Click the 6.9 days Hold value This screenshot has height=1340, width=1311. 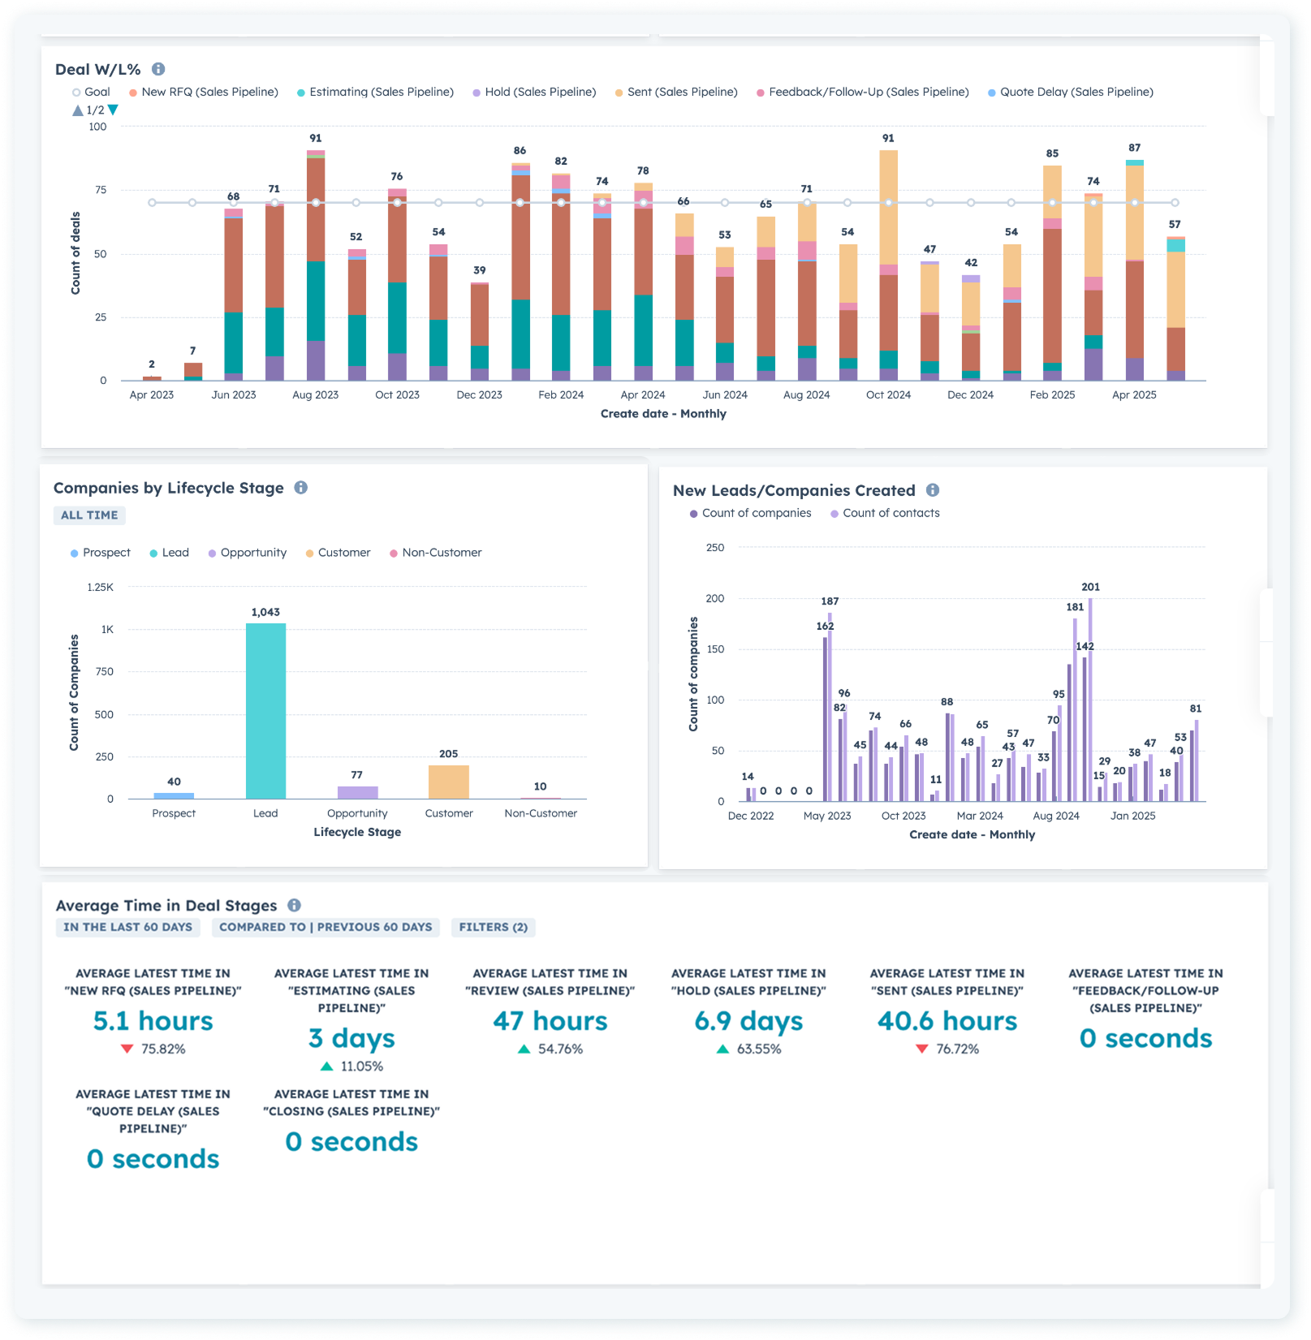click(748, 1022)
